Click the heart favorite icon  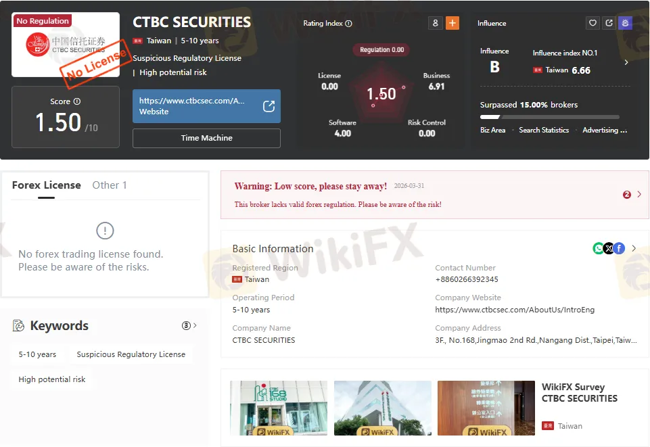(x=593, y=23)
